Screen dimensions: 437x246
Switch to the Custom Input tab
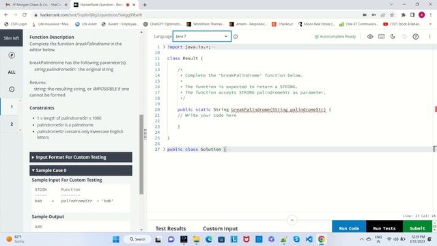220,228
